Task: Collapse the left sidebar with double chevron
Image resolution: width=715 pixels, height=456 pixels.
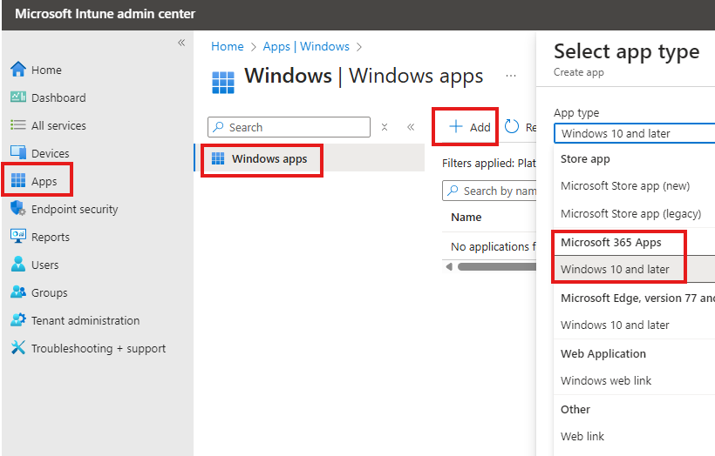Action: [181, 43]
